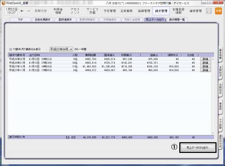Click the 売上データCSV出力 button
The image size is (225, 166).
coord(198,148)
